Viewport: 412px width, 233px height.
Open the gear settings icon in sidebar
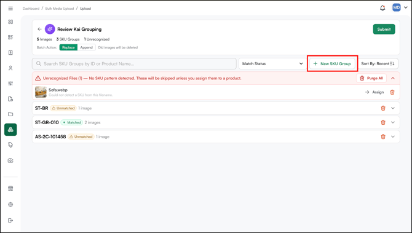coord(10,204)
